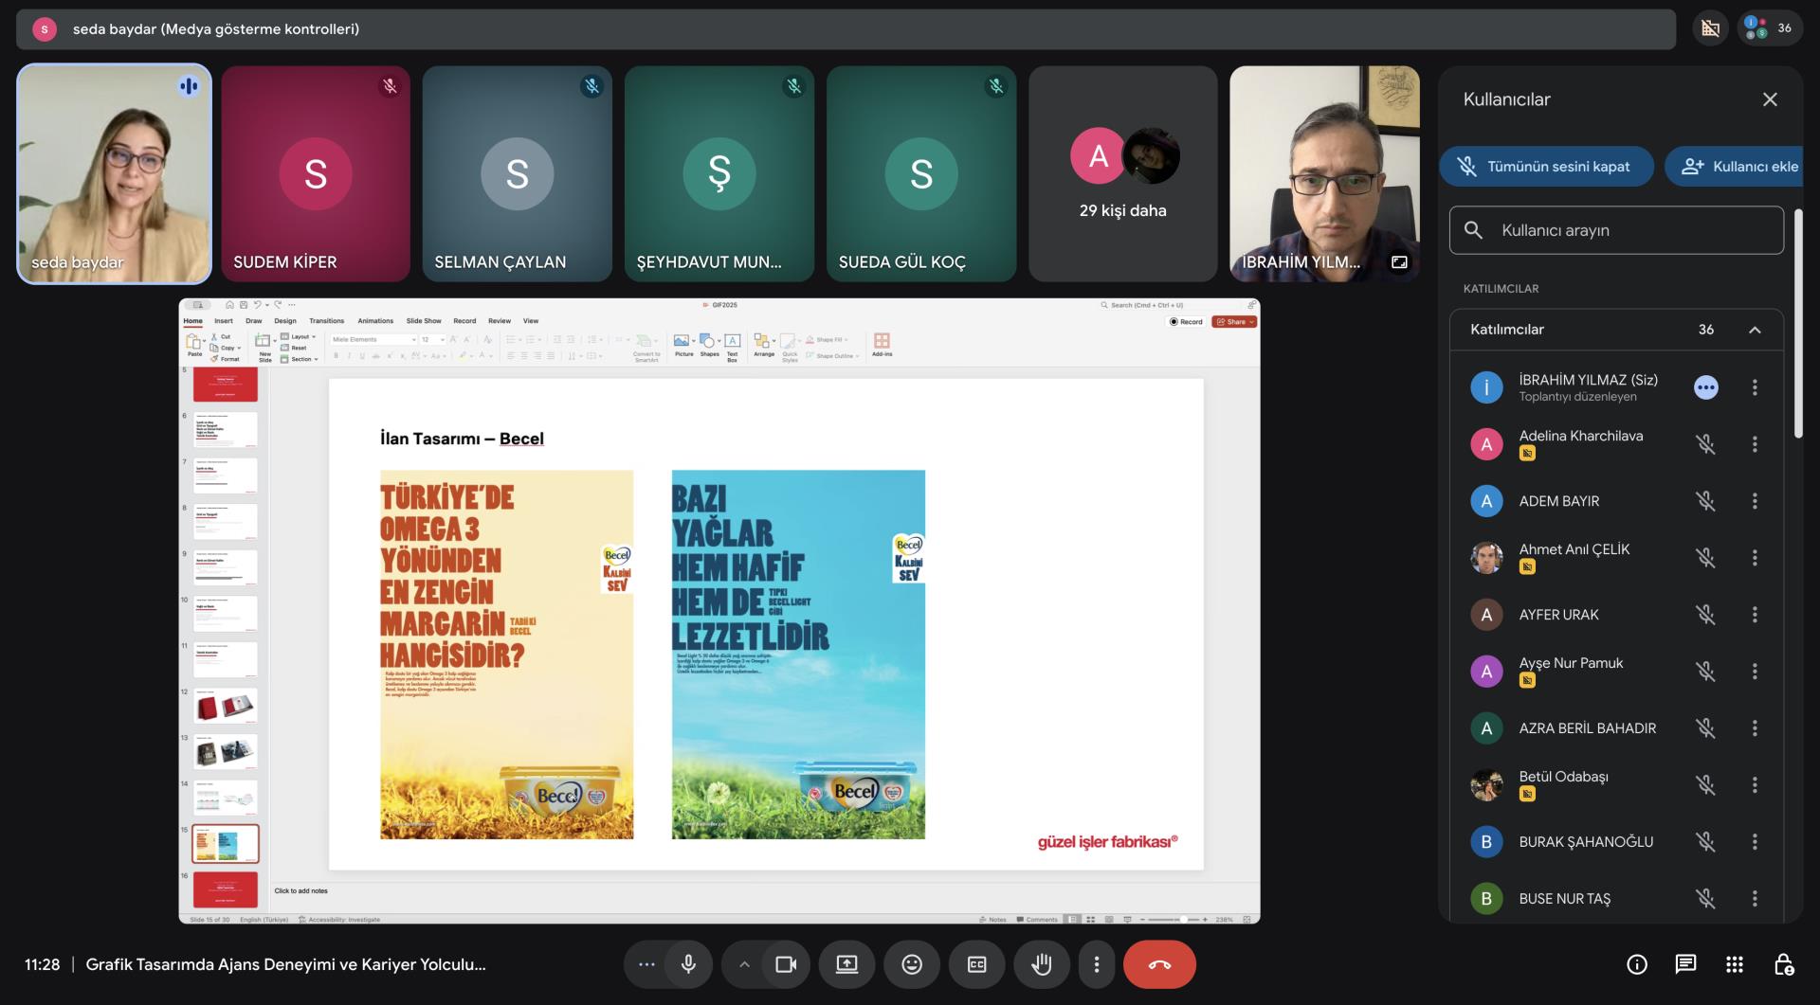This screenshot has width=1820, height=1005.
Task: Open meeting details info icon
Action: coord(1636,964)
